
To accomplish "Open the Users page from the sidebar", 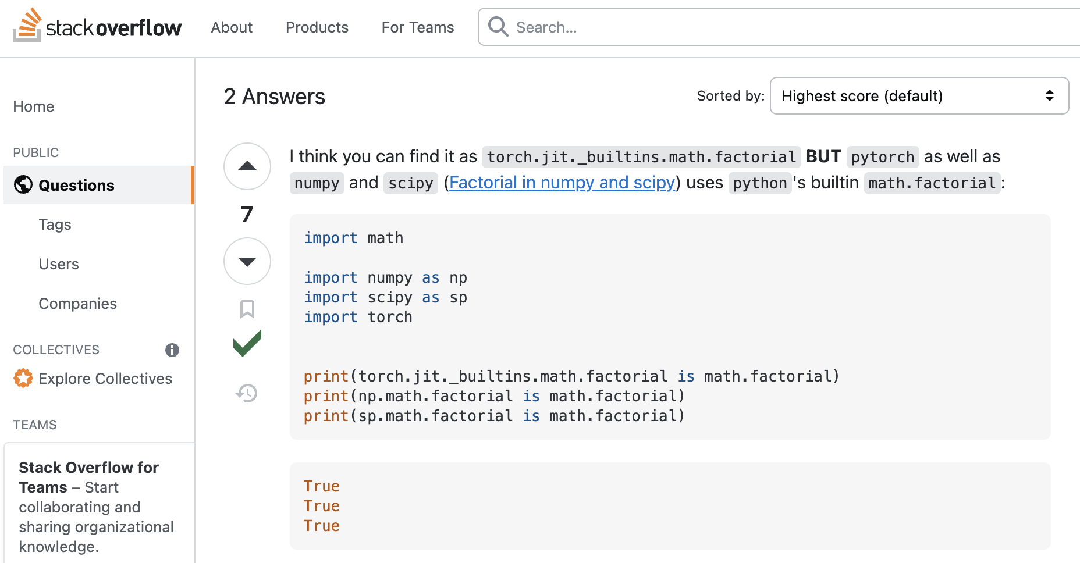I will (x=59, y=264).
